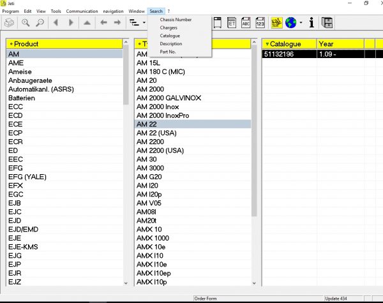Select product EJE-KMS
The image size is (383, 303).
coord(64,247)
